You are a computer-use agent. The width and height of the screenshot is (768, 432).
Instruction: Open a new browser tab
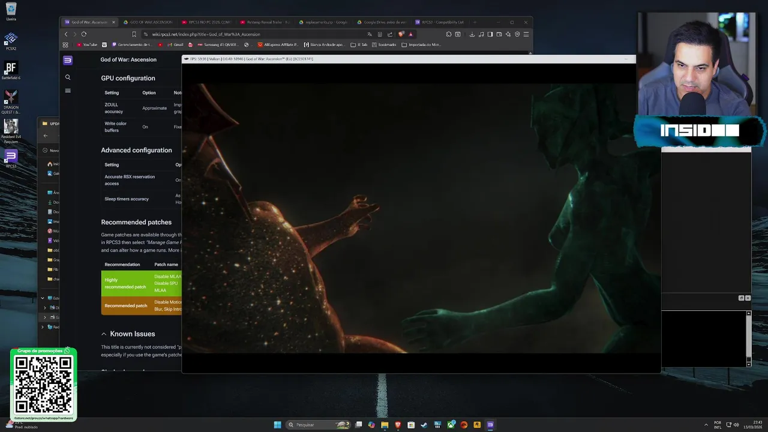click(x=475, y=22)
